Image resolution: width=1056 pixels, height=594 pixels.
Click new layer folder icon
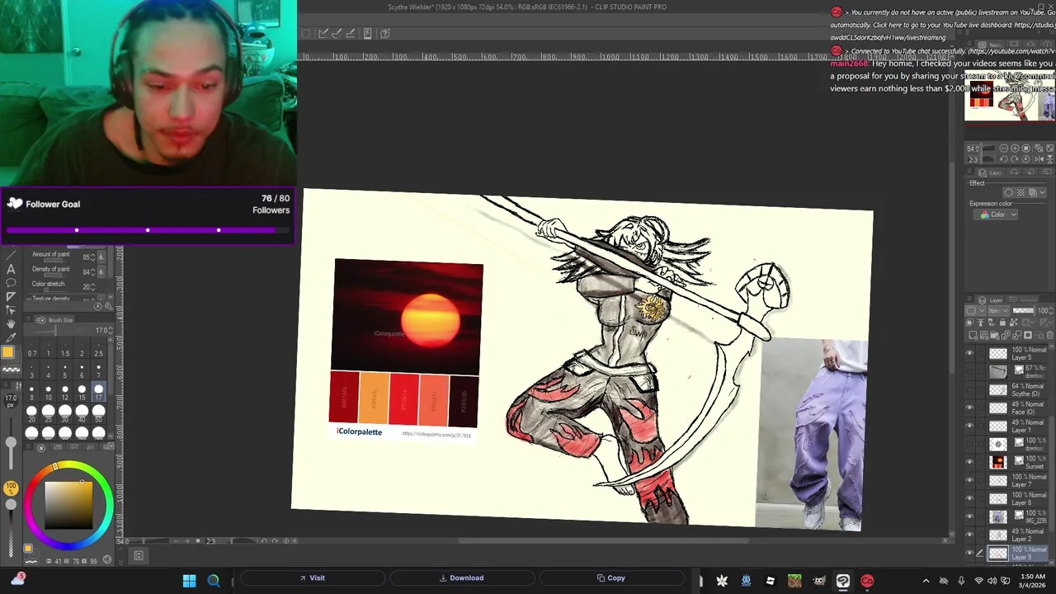coord(994,335)
